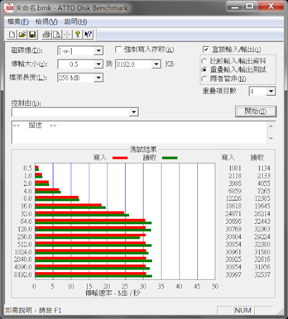Expand the 0.5 transfer size start dropdown

(99, 64)
